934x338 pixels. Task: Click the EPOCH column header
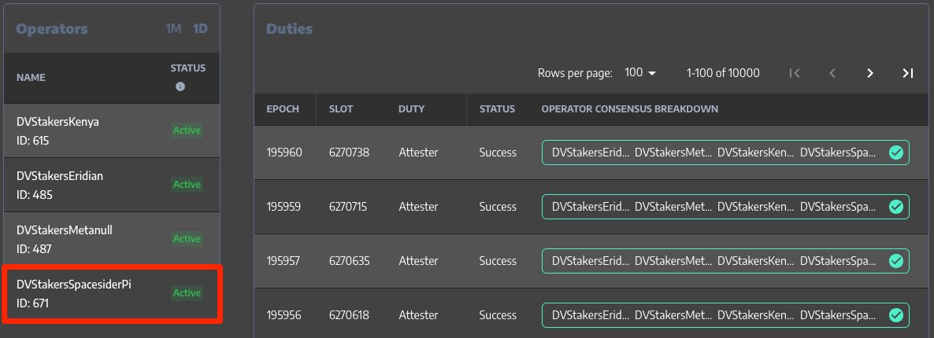(x=283, y=109)
